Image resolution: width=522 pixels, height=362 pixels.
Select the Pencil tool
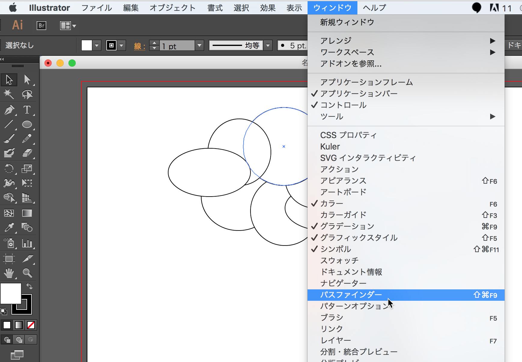coord(27,139)
